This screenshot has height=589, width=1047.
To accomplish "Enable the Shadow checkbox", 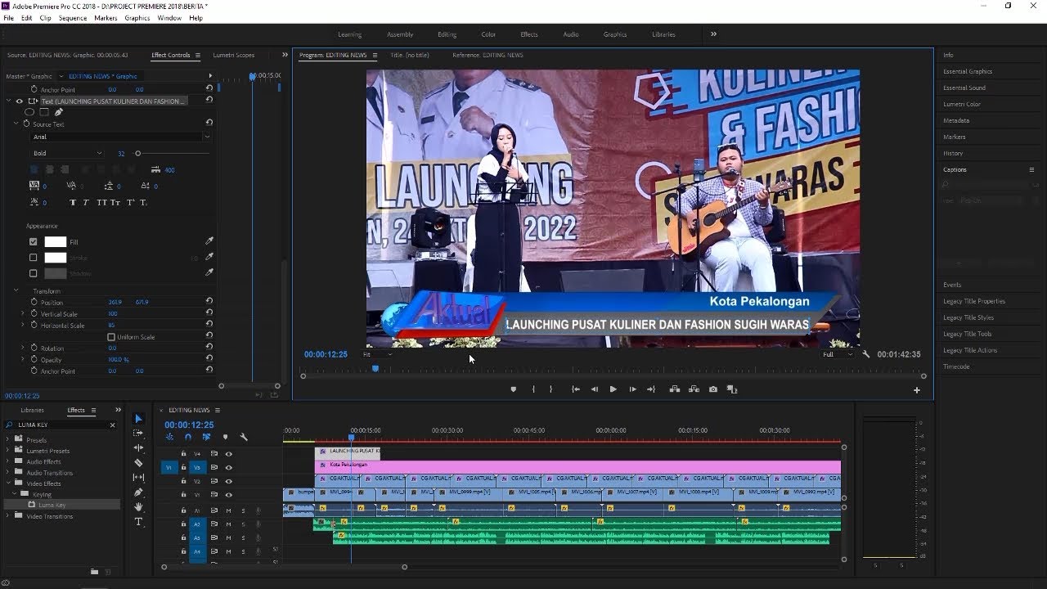I will coord(34,273).
